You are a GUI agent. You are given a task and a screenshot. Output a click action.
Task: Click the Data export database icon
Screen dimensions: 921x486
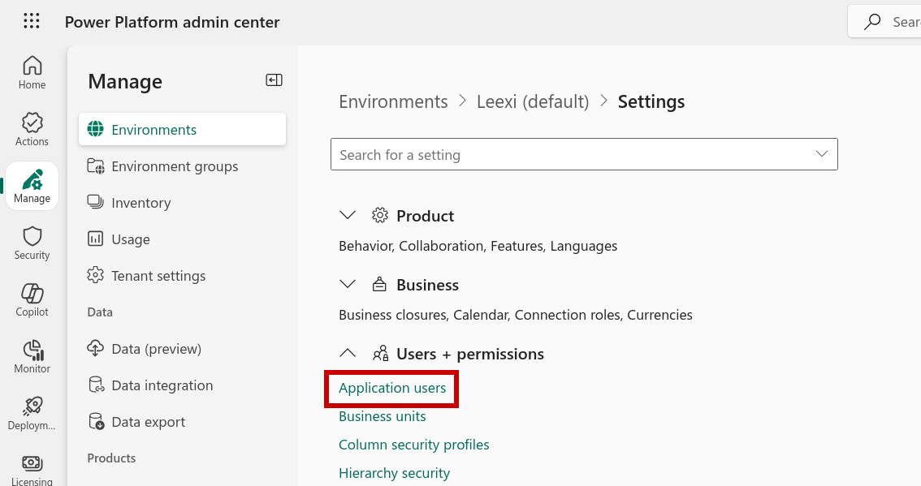pyautogui.click(x=96, y=421)
